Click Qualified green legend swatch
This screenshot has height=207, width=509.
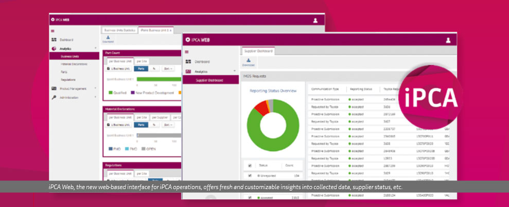point(110,93)
